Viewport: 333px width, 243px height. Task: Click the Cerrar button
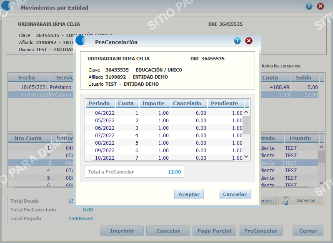(x=308, y=231)
